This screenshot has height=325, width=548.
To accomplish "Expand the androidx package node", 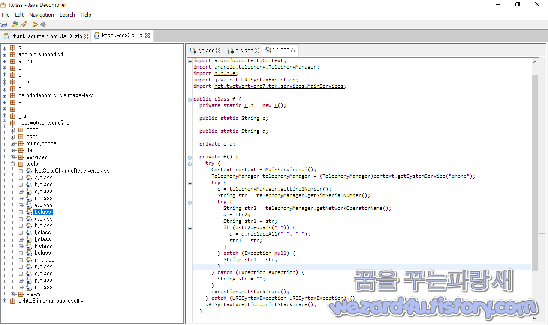I will coord(5,61).
